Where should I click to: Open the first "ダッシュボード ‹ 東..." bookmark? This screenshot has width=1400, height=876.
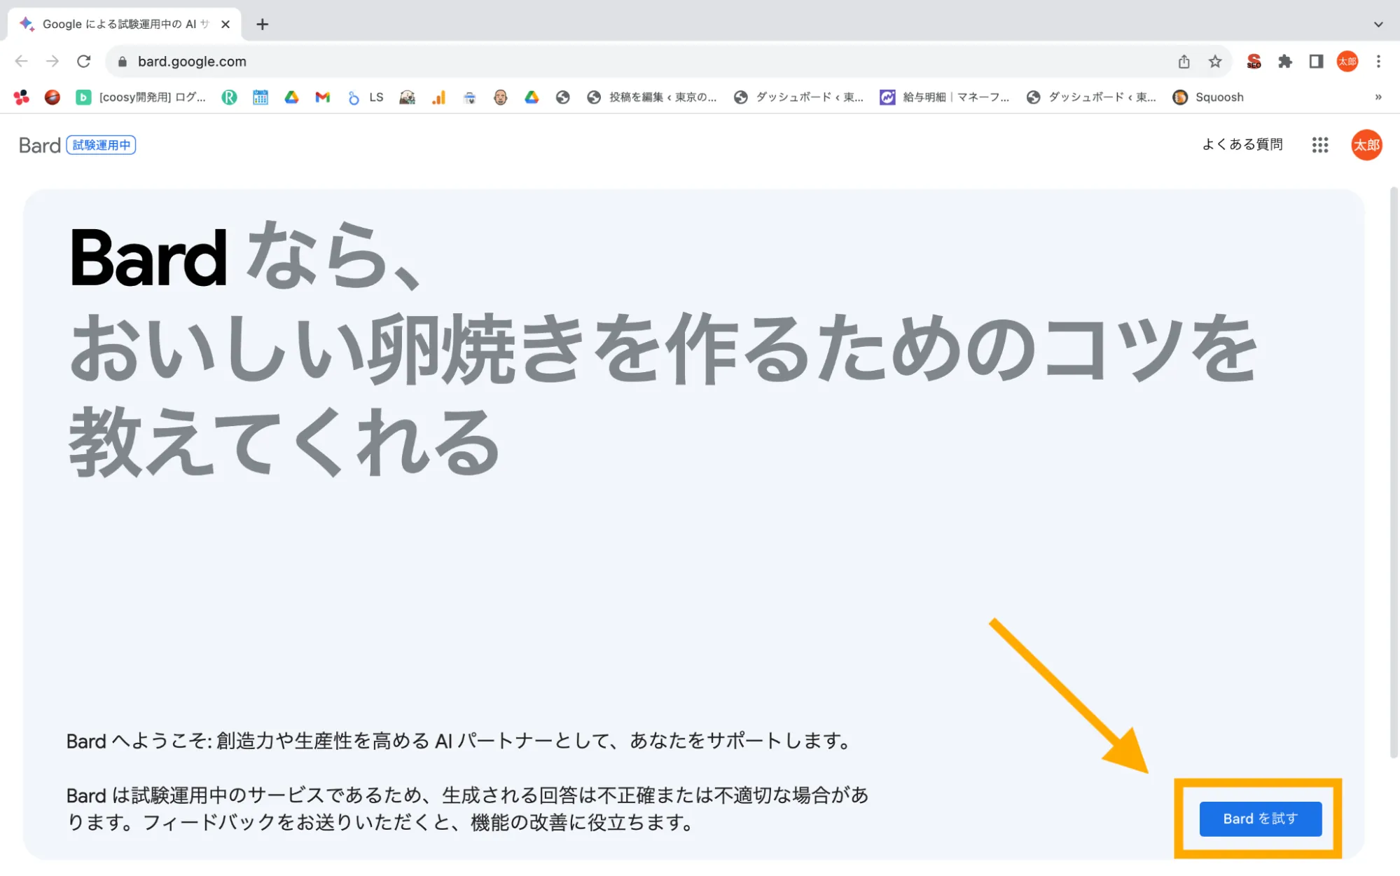coord(798,97)
